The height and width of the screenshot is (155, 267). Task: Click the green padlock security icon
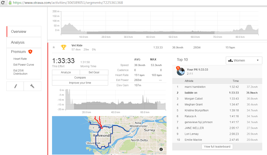(10, 2)
